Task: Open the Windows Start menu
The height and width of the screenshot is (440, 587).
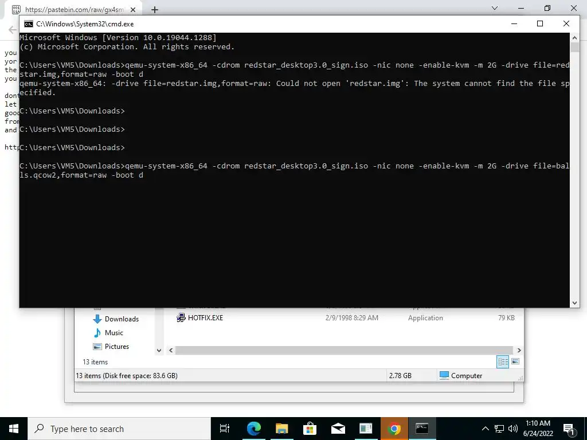Action: 14,429
